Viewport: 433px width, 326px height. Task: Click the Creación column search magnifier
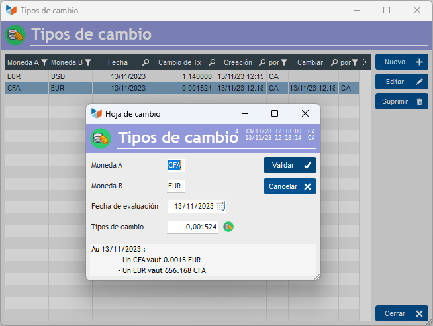pos(262,63)
